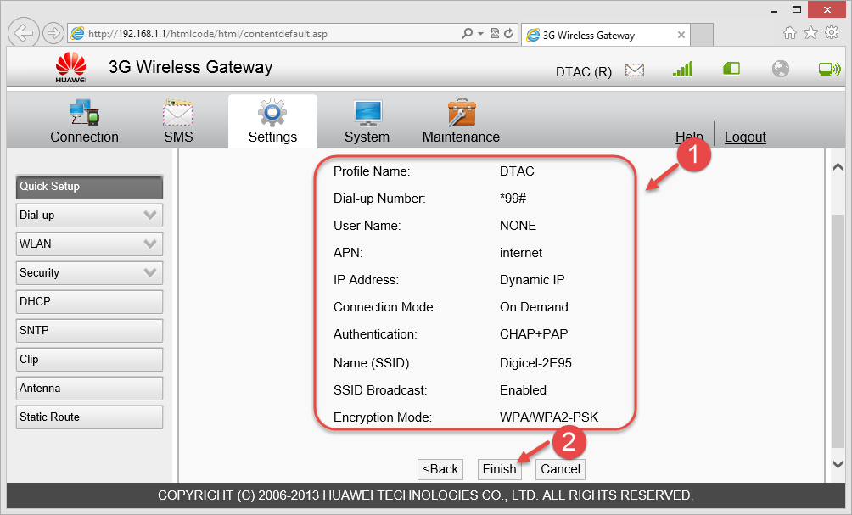Click the SSID value Digicel-2E95
852x515 pixels.
click(535, 363)
